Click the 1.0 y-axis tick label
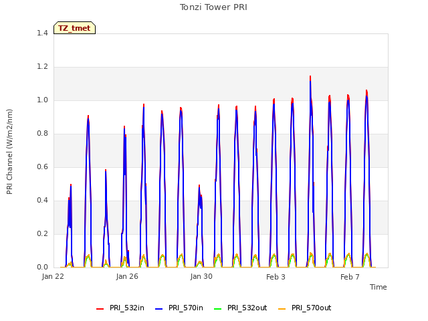428x321 pixels. pyautogui.click(x=42, y=100)
